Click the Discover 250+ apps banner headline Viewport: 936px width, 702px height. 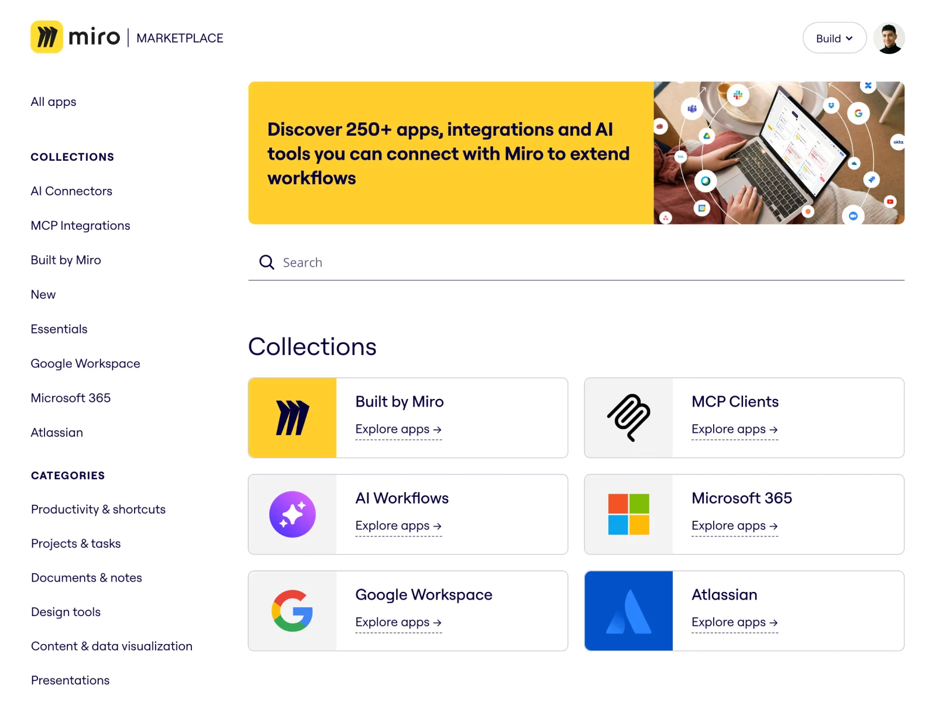pyautogui.click(x=448, y=153)
